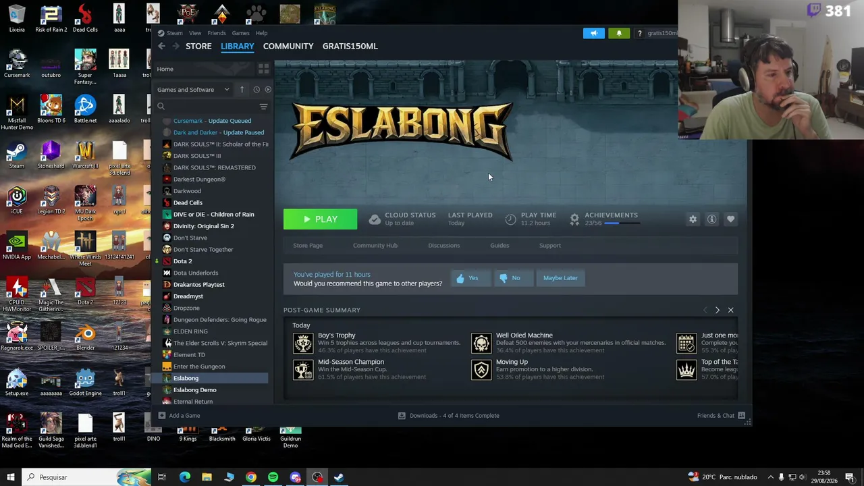Click the green PLAY button for Eslabong
Image resolution: width=864 pixels, height=486 pixels.
[x=320, y=219]
